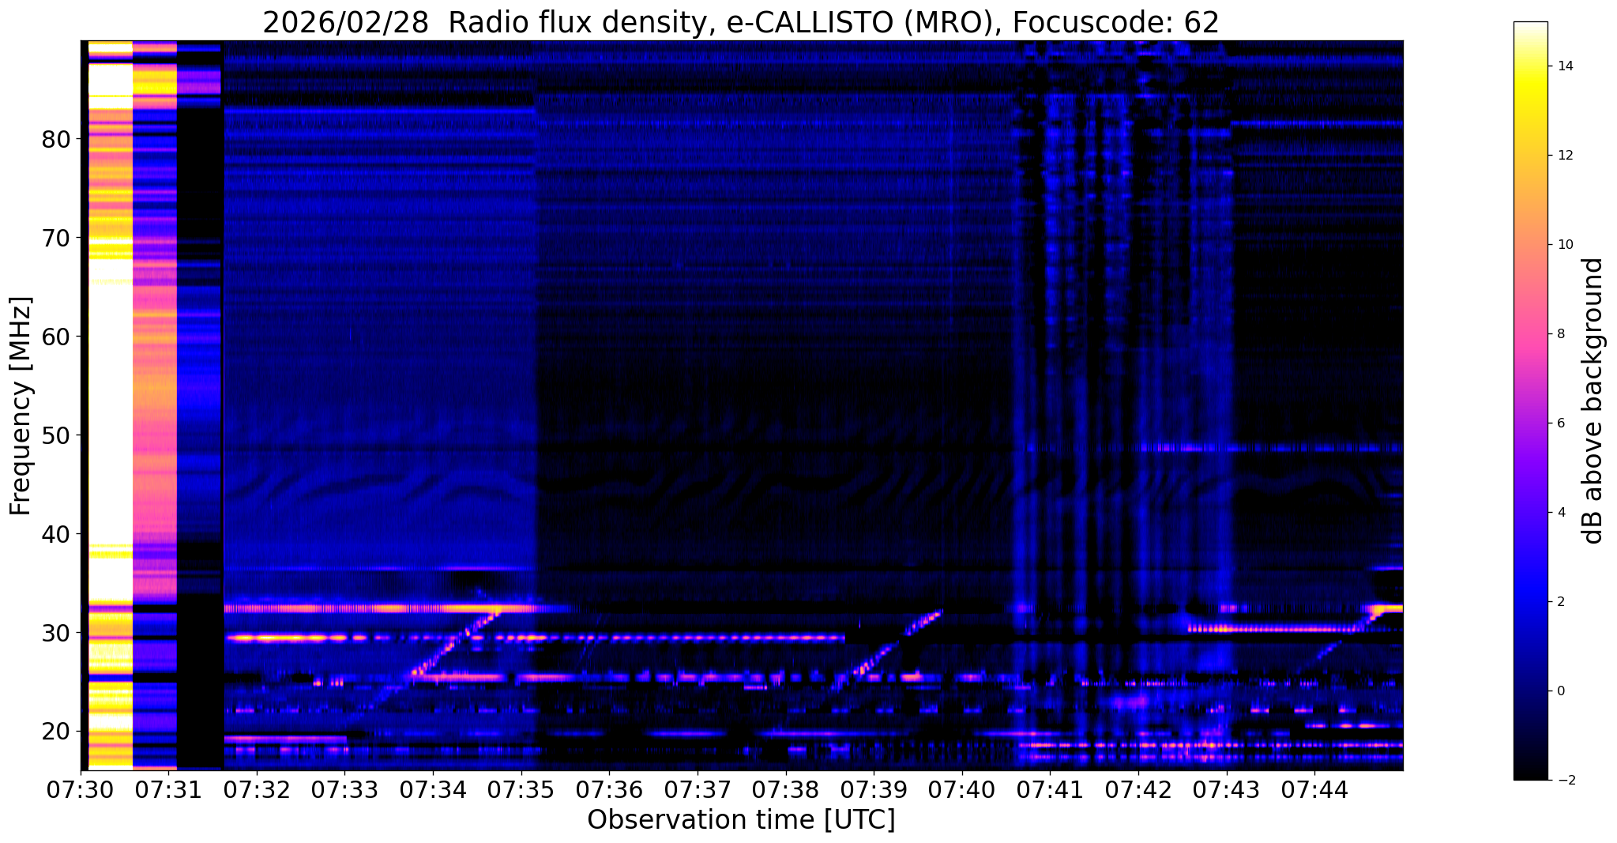This screenshot has height=843, width=1617.
Task: Click the 07:33 time tick label
Action: tap(345, 791)
